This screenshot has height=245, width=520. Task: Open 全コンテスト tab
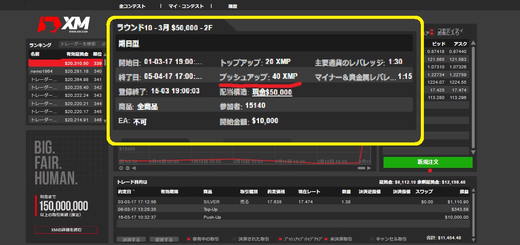tap(132, 7)
